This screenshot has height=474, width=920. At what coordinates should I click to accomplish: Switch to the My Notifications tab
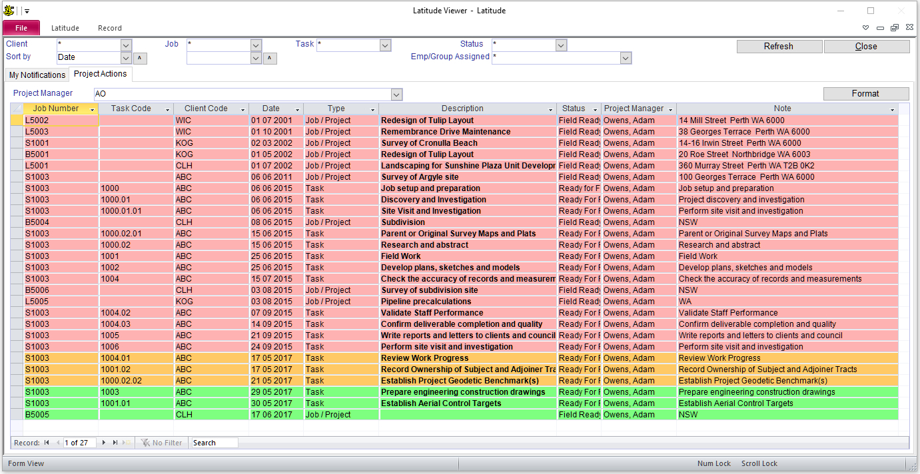37,75
